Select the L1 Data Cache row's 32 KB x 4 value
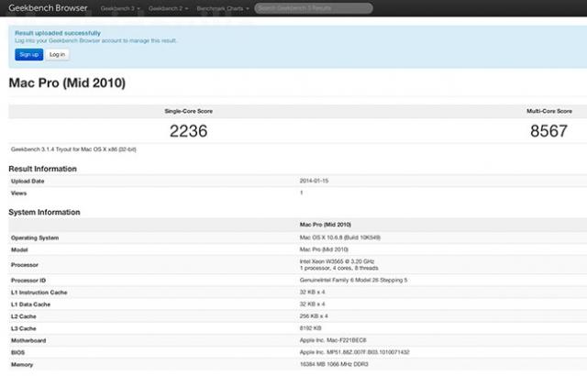The width and height of the screenshot is (587, 376). (x=312, y=304)
